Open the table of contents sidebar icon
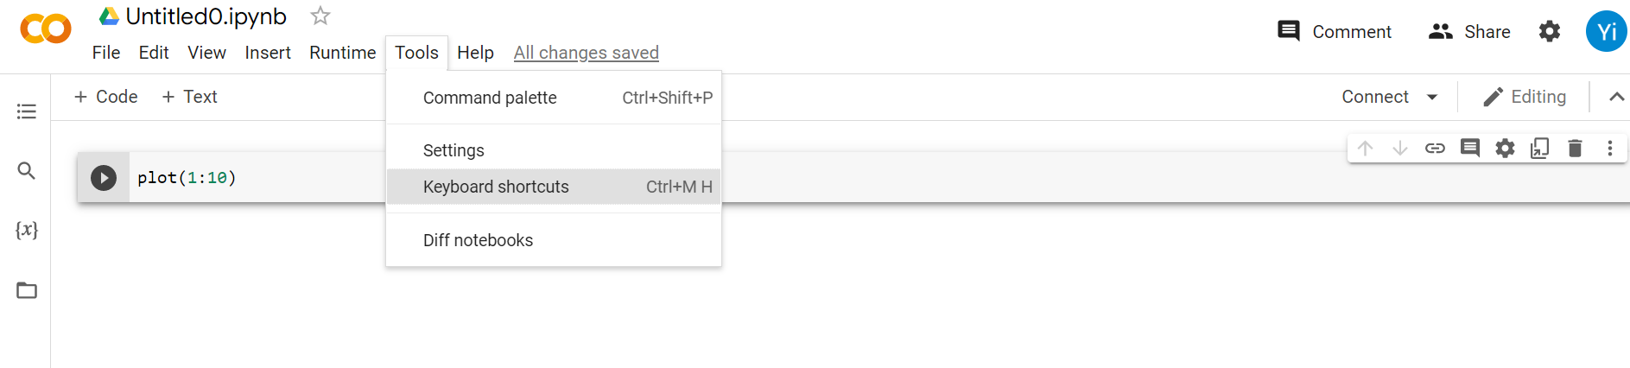This screenshot has height=368, width=1630. click(x=27, y=111)
